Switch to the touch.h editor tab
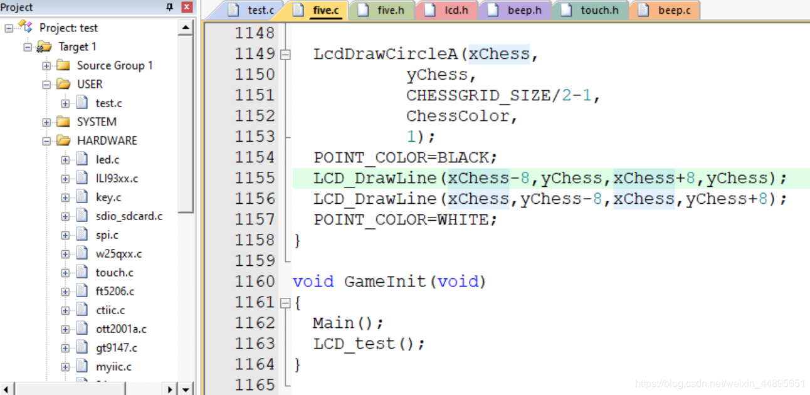The width and height of the screenshot is (810, 395). click(590, 10)
